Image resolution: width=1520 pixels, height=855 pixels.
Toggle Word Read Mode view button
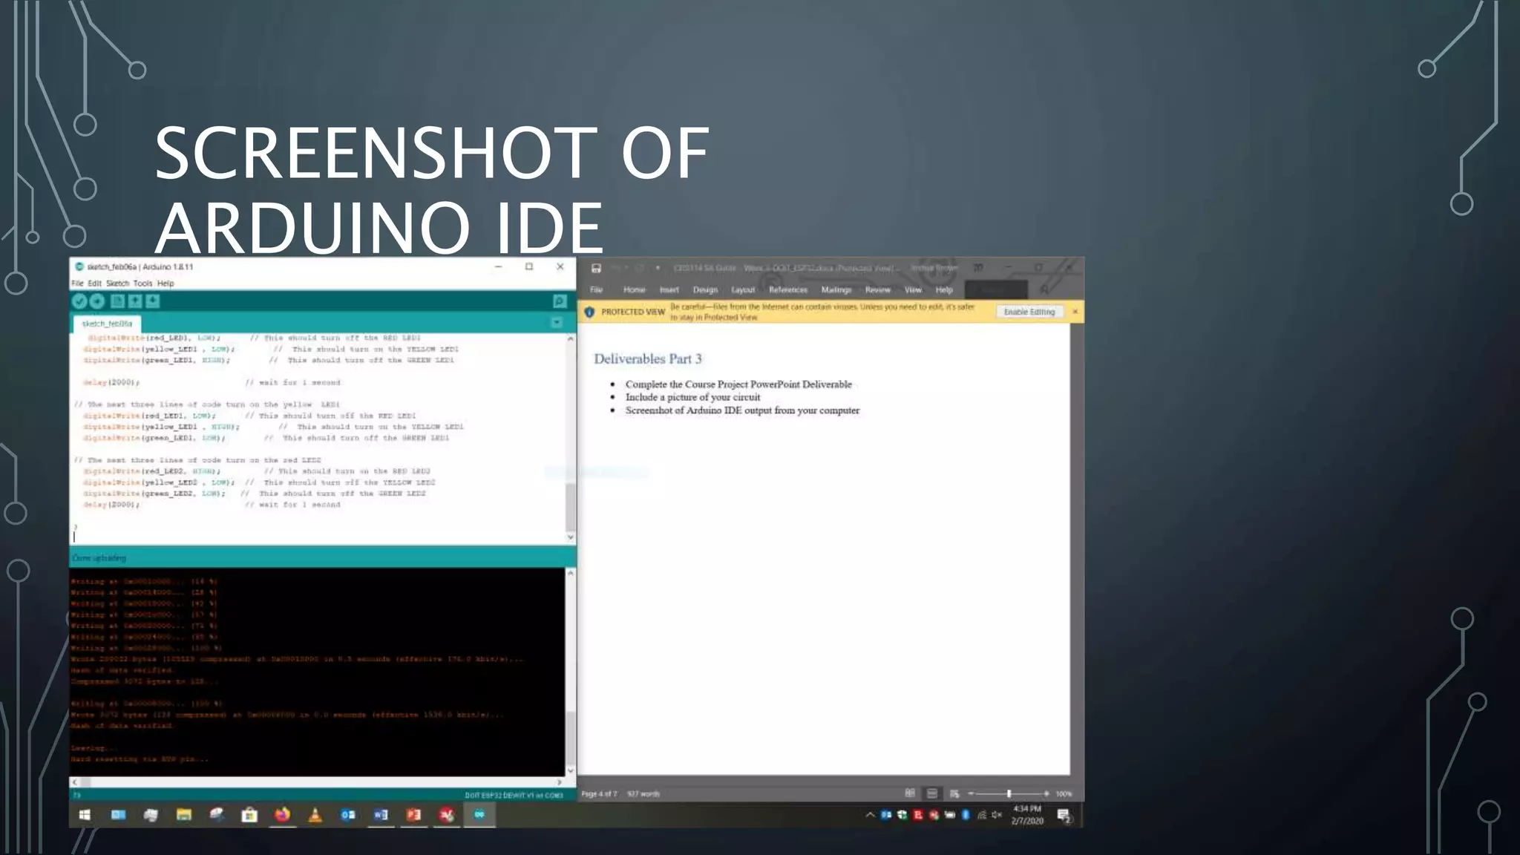tap(910, 793)
